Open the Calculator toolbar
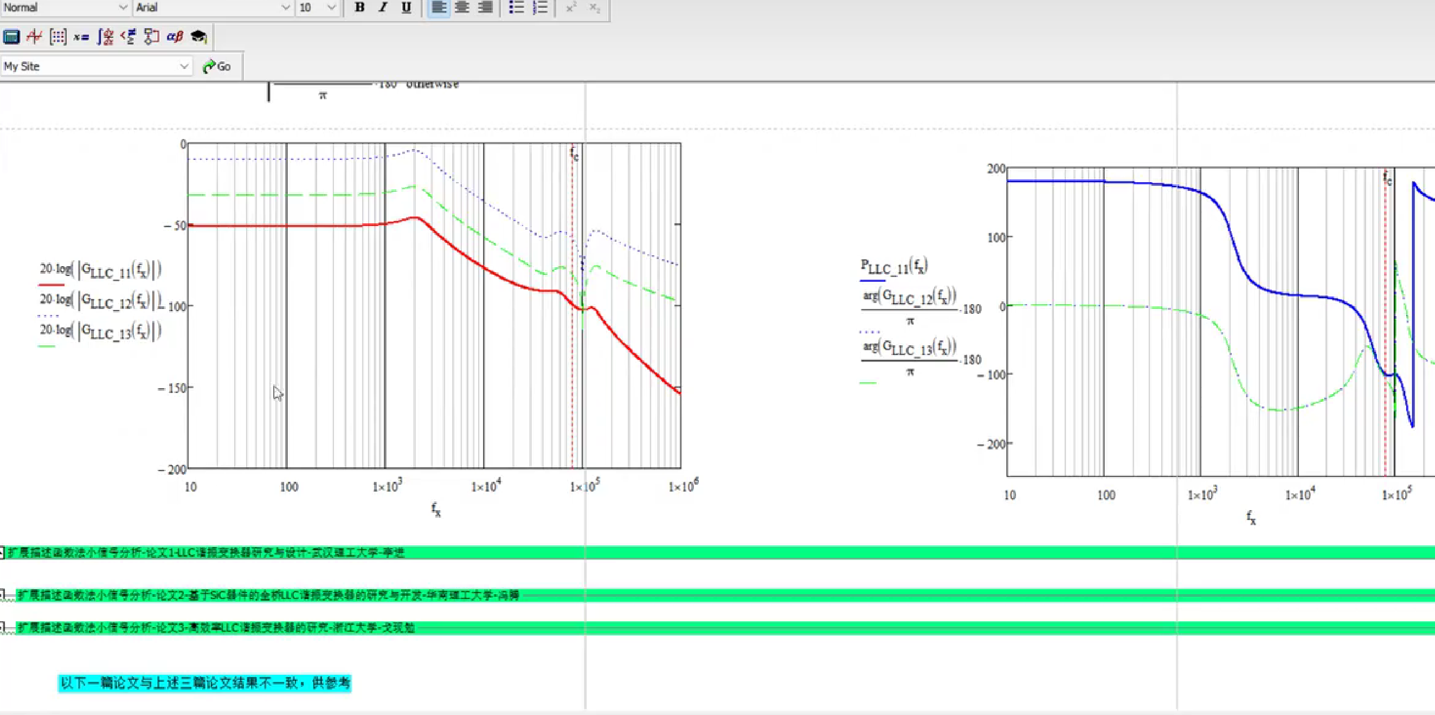This screenshot has height=715, width=1435. (x=11, y=37)
